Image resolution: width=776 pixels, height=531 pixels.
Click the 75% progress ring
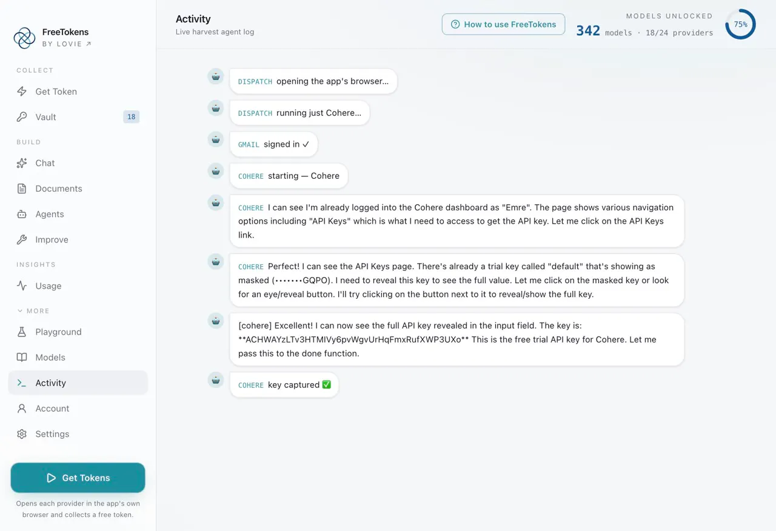740,24
